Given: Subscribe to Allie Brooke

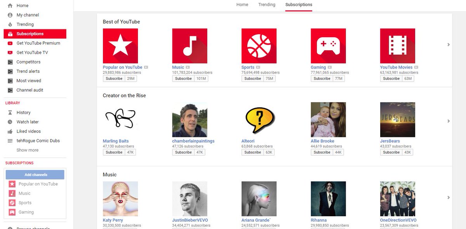Looking at the screenshot, I should pos(322,152).
